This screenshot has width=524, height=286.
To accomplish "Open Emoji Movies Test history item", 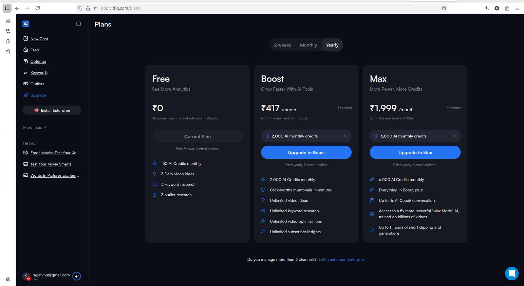I will pos(55,153).
